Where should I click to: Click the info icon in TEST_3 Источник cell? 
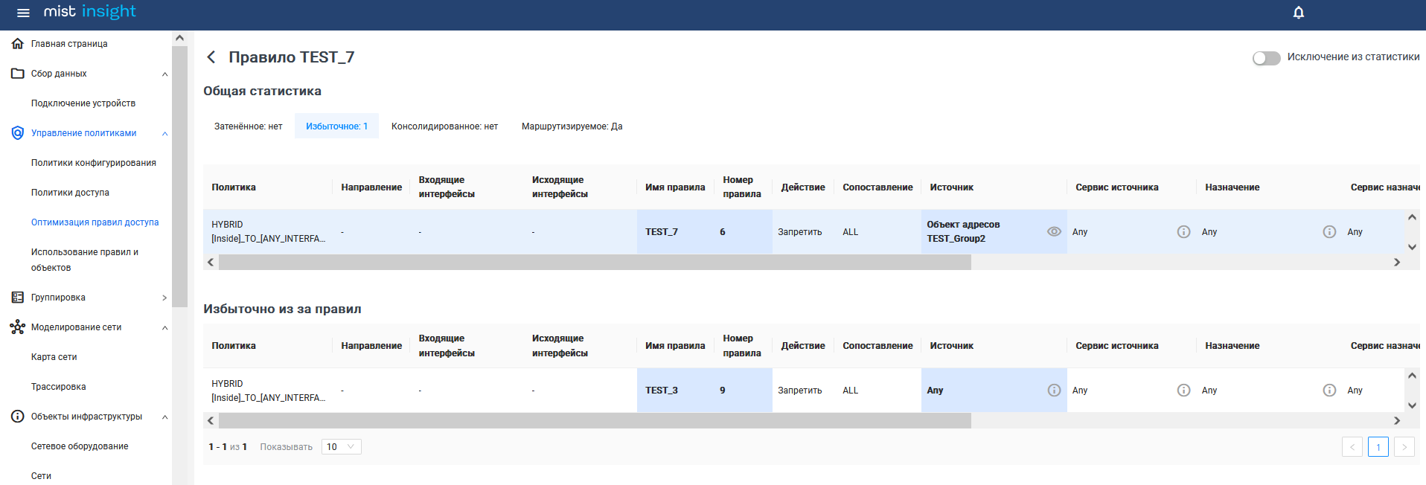(x=1054, y=390)
